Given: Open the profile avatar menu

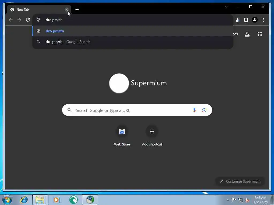Looking at the screenshot, I should coord(255,20).
